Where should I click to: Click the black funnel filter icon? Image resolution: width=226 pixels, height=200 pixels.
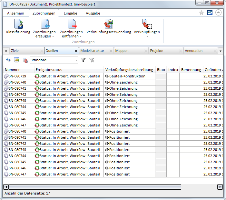point(83,60)
